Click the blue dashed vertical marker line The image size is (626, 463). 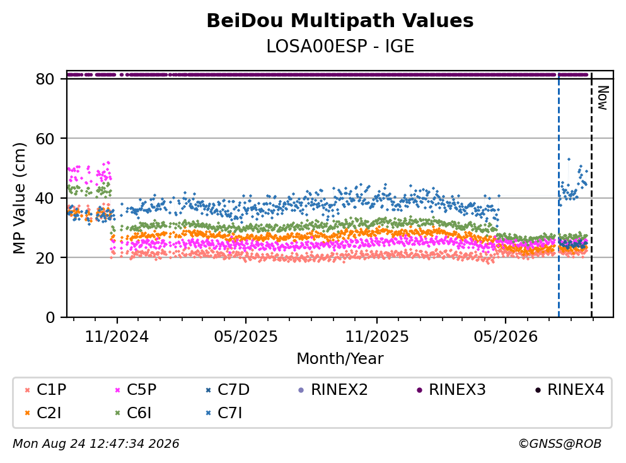tap(559, 194)
